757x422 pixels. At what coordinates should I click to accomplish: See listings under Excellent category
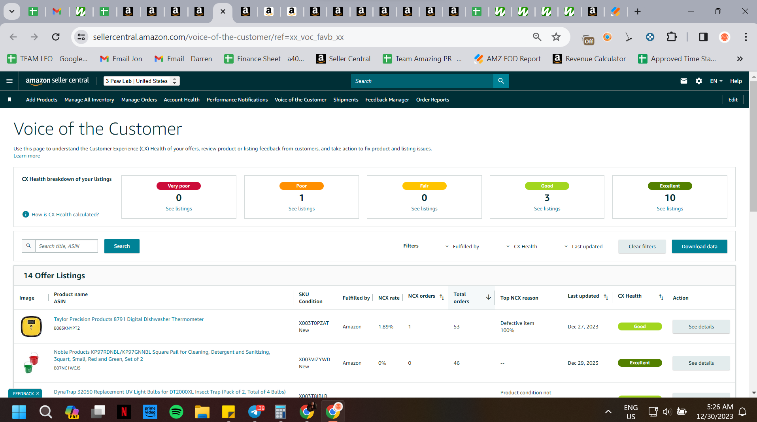670,208
